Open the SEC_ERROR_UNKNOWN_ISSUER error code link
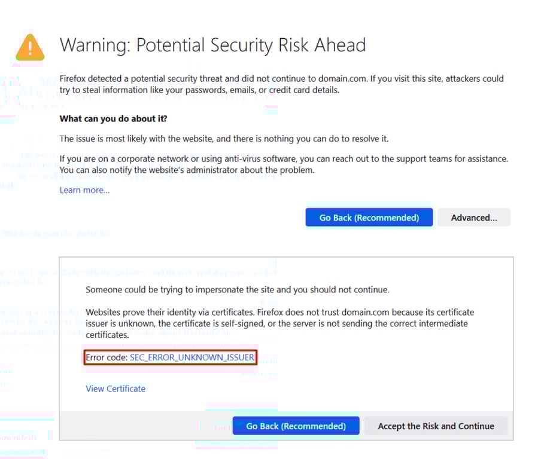 (192, 357)
